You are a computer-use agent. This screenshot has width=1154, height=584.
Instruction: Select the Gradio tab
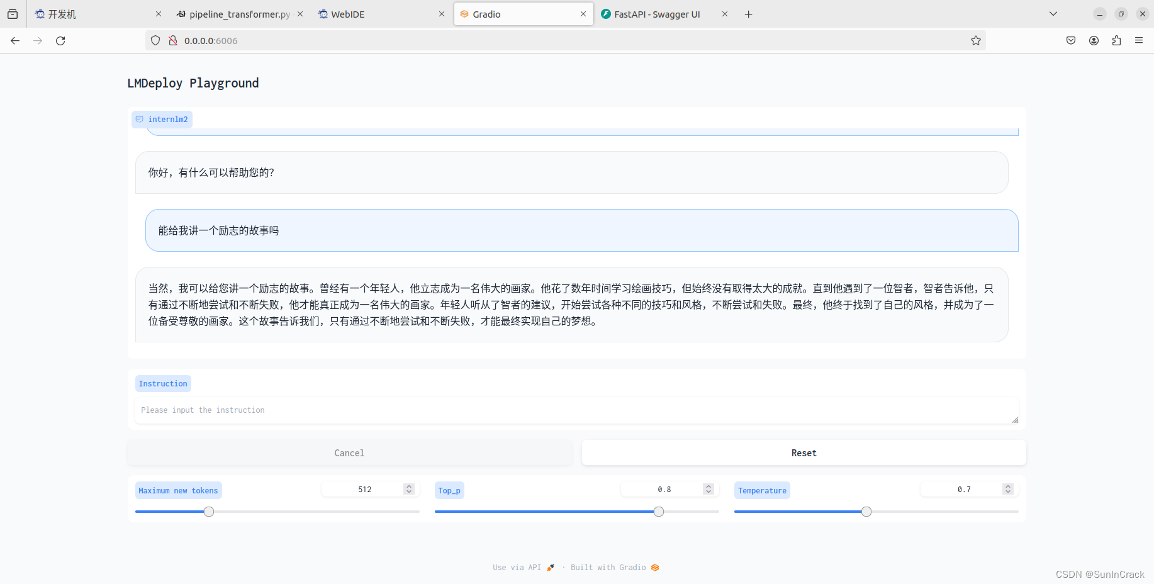tap(524, 14)
